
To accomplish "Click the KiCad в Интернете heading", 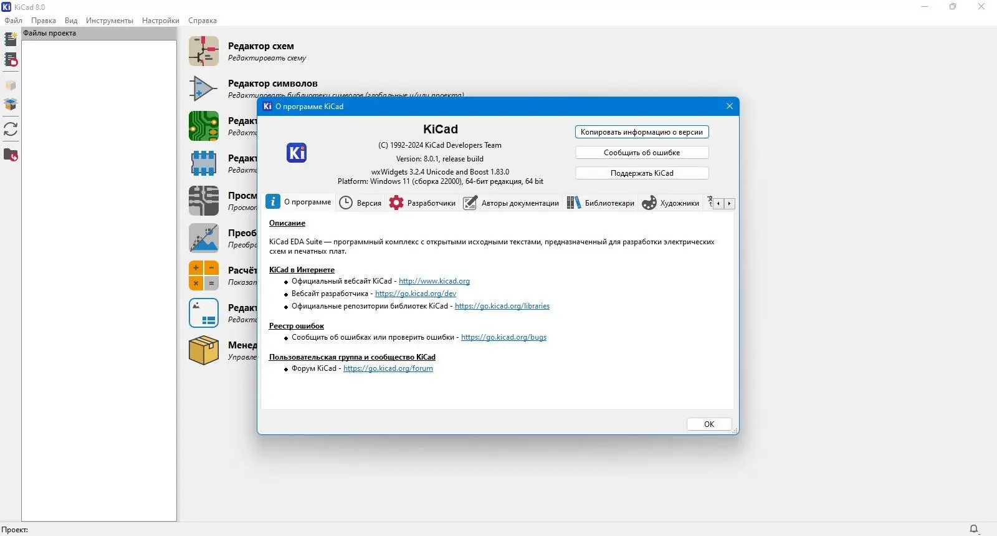I will 302,270.
